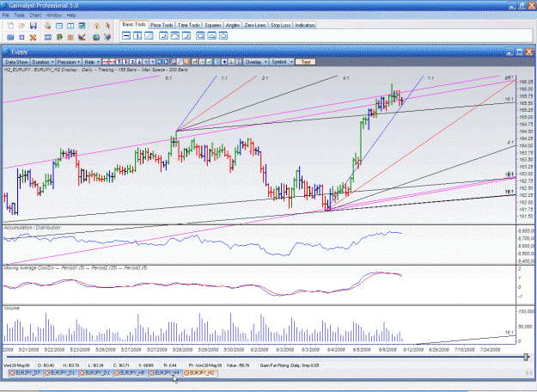The height and width of the screenshot is (392, 537).
Task: Open the Overlay dropdown
Action: (256, 62)
